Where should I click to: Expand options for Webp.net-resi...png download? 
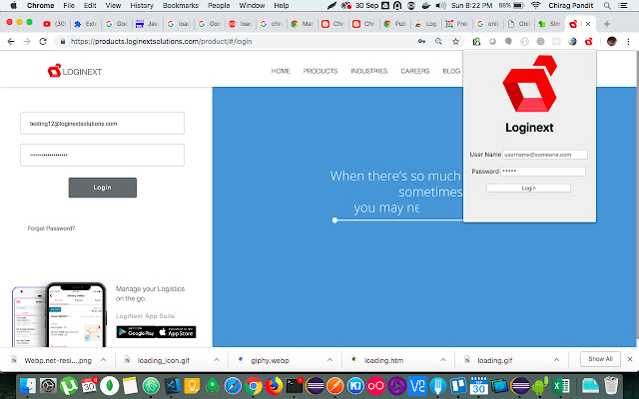tap(104, 360)
